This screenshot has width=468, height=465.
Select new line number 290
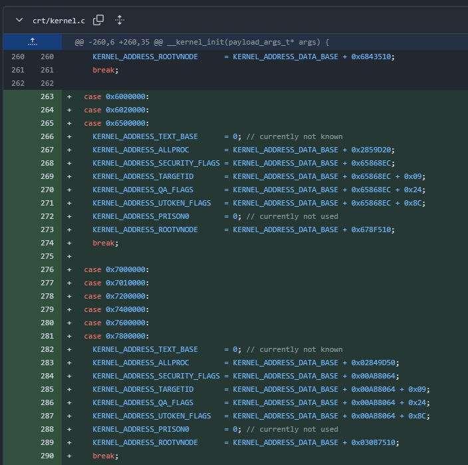pyautogui.click(x=47, y=456)
